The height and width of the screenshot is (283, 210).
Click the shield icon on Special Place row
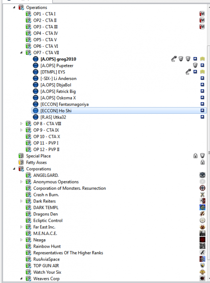pos(202,156)
